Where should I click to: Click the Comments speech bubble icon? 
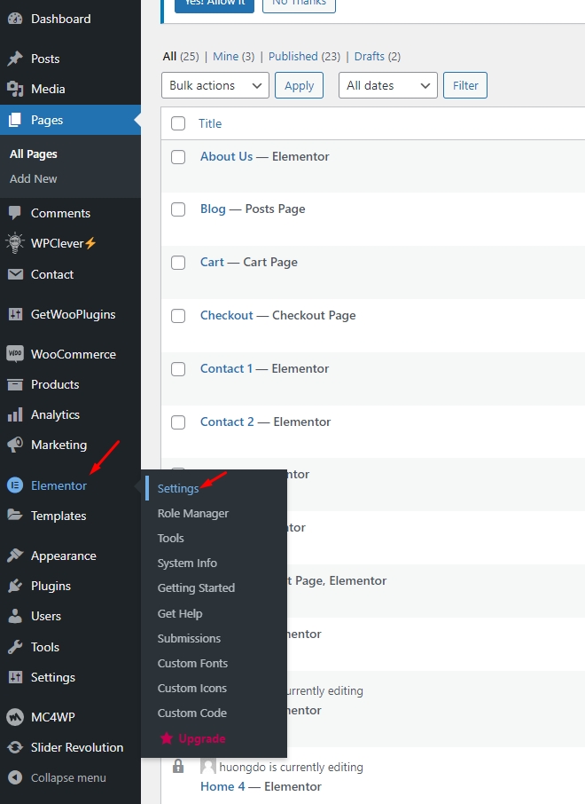[x=15, y=213]
